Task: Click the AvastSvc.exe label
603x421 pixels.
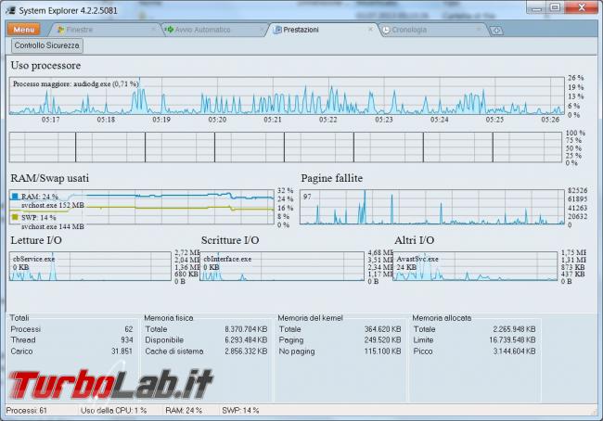Action: tap(417, 259)
